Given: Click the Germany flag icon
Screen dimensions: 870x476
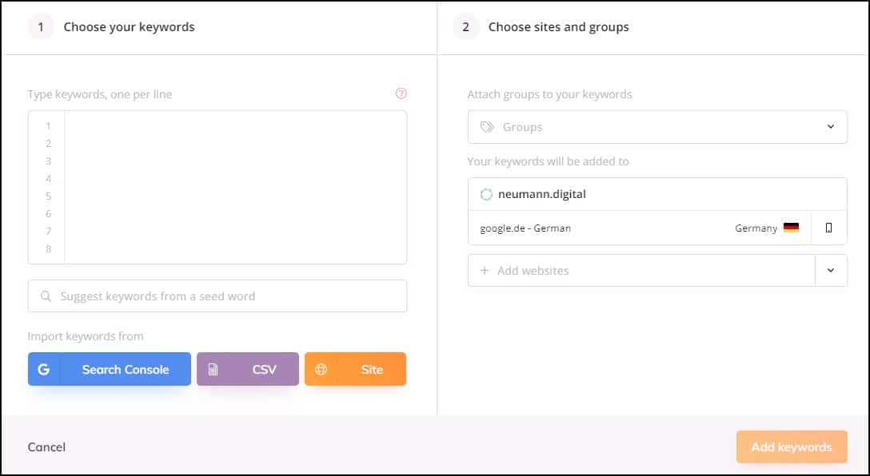Looking at the screenshot, I should coord(791,228).
